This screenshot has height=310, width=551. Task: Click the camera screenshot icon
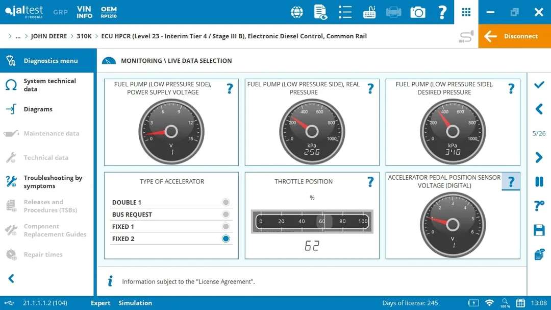pos(417,12)
